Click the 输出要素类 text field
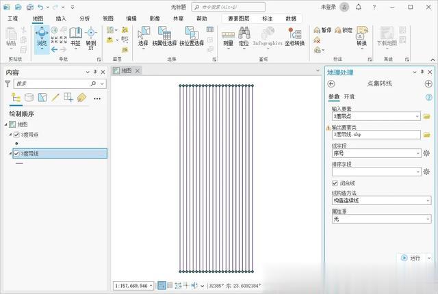Viewport: 438px width, 294px height. pos(376,135)
